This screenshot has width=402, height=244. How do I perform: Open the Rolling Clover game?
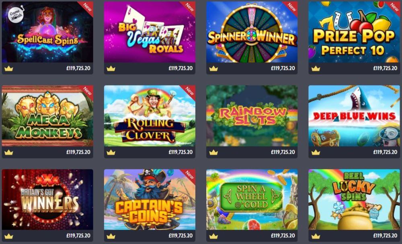pyautogui.click(x=150, y=116)
